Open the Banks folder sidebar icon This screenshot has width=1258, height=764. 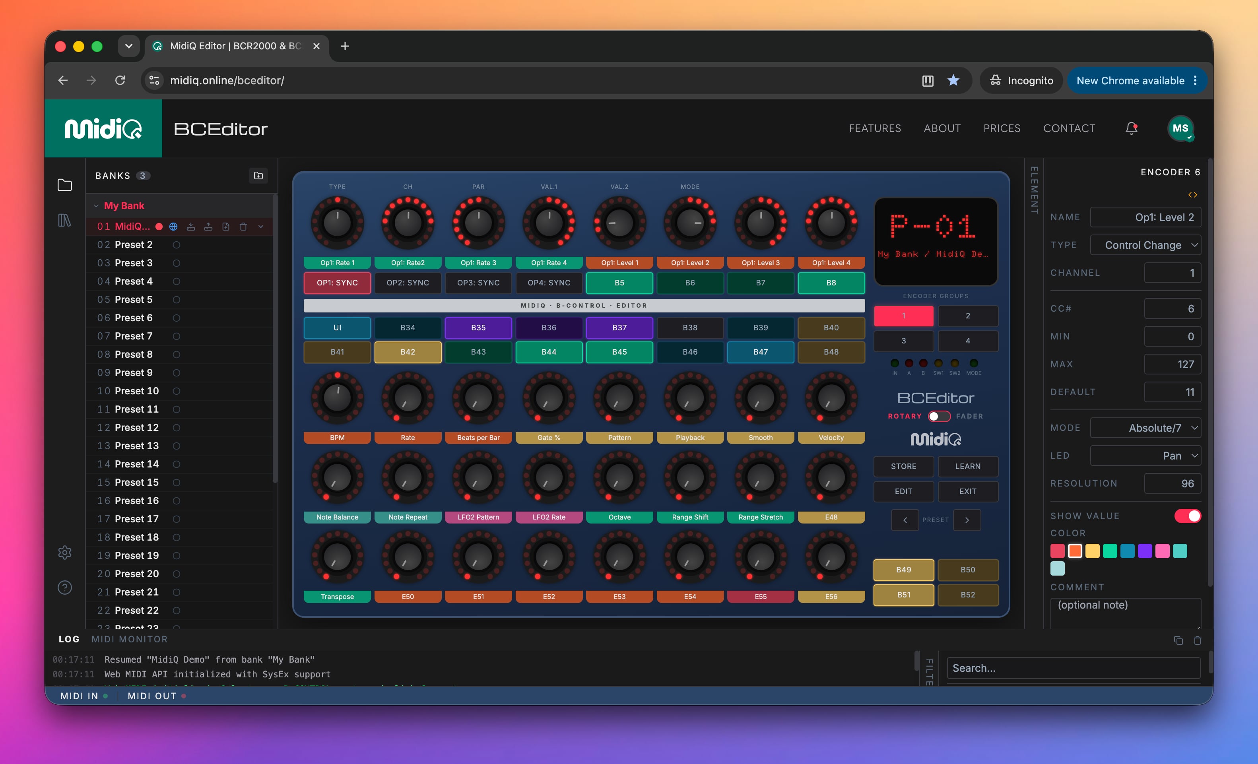click(64, 185)
